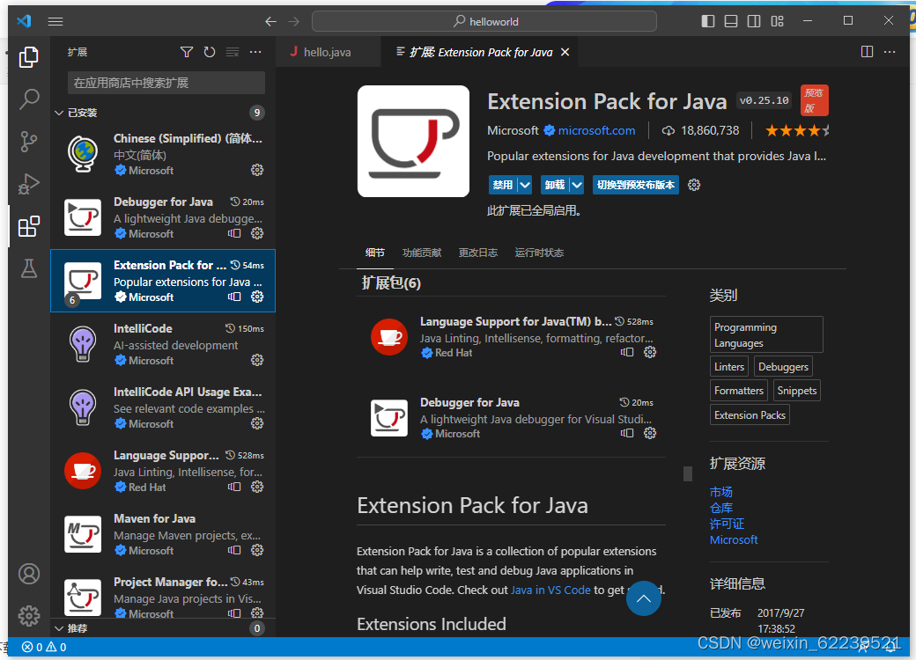Click the scroll-to-top round button
This screenshot has width=916, height=660.
(643, 598)
